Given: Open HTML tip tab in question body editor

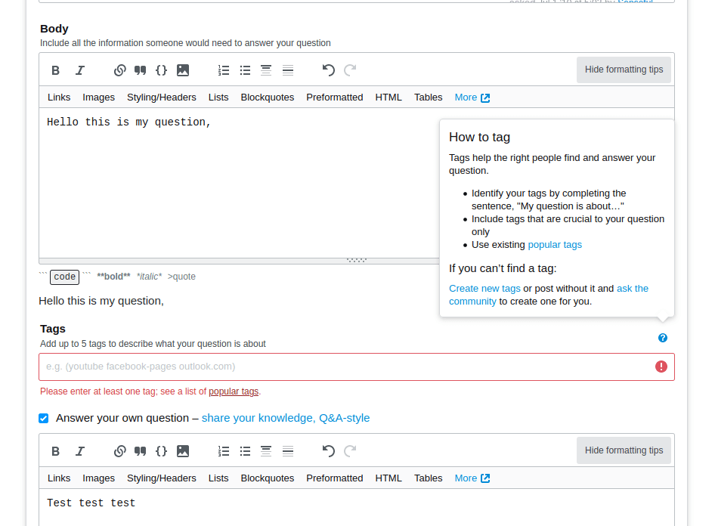Looking at the screenshot, I should (x=388, y=97).
